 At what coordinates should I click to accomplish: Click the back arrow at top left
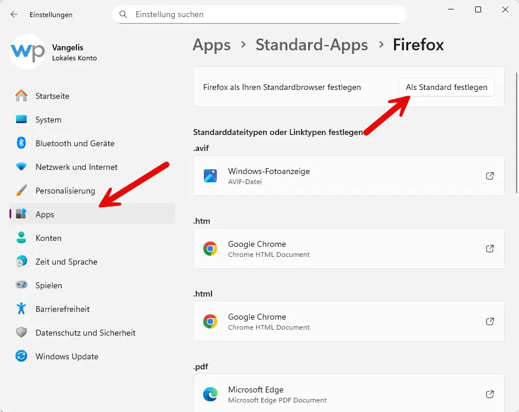tap(13, 14)
